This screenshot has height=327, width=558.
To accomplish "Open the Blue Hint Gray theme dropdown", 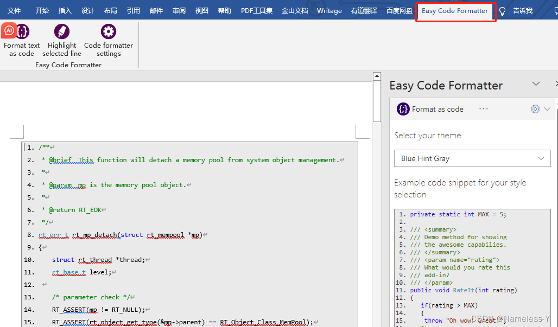I will click(472, 158).
